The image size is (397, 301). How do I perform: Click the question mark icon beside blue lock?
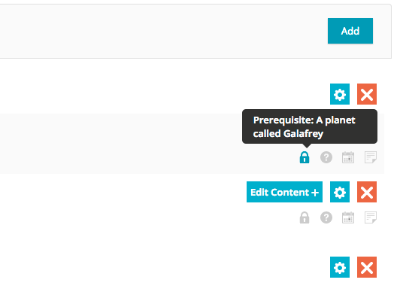pyautogui.click(x=326, y=157)
